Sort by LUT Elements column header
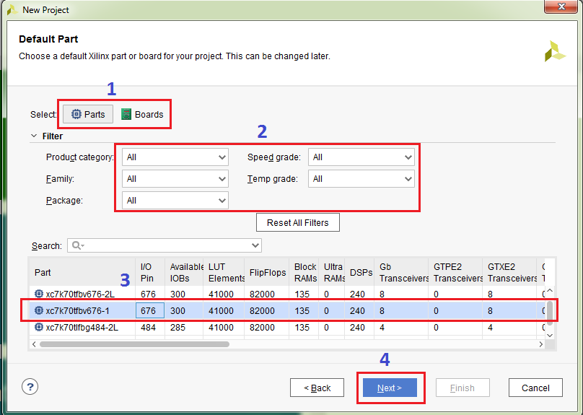The image size is (583, 415). point(224,272)
